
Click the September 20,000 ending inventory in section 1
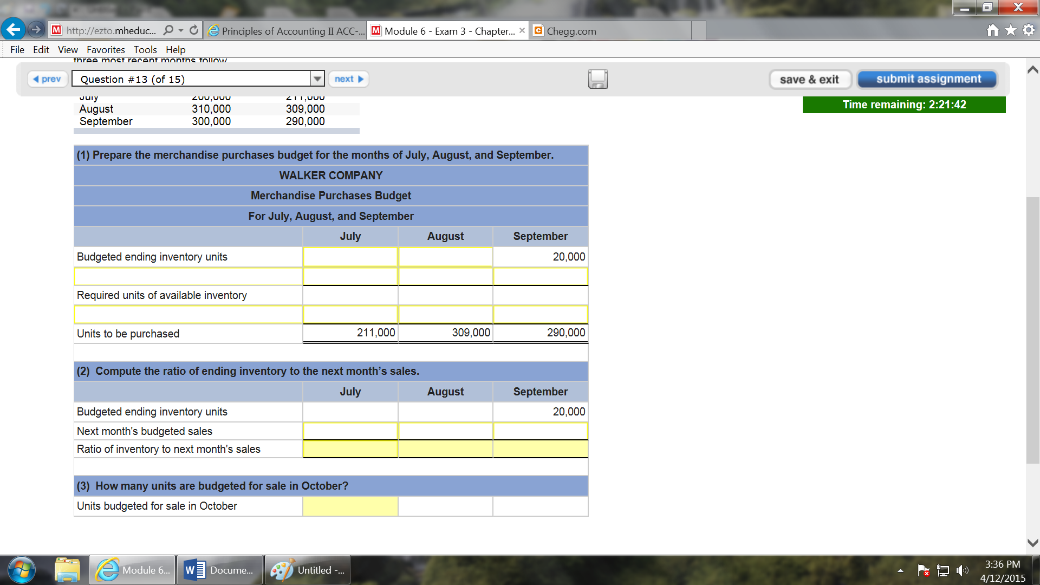click(x=569, y=257)
